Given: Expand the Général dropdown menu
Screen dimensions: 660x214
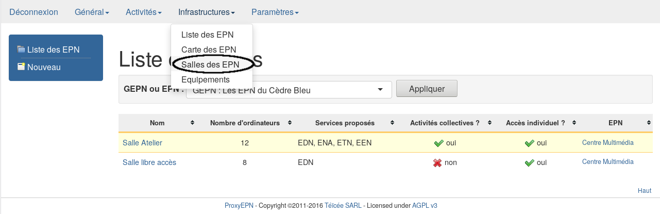Looking at the screenshot, I should pyautogui.click(x=92, y=12).
